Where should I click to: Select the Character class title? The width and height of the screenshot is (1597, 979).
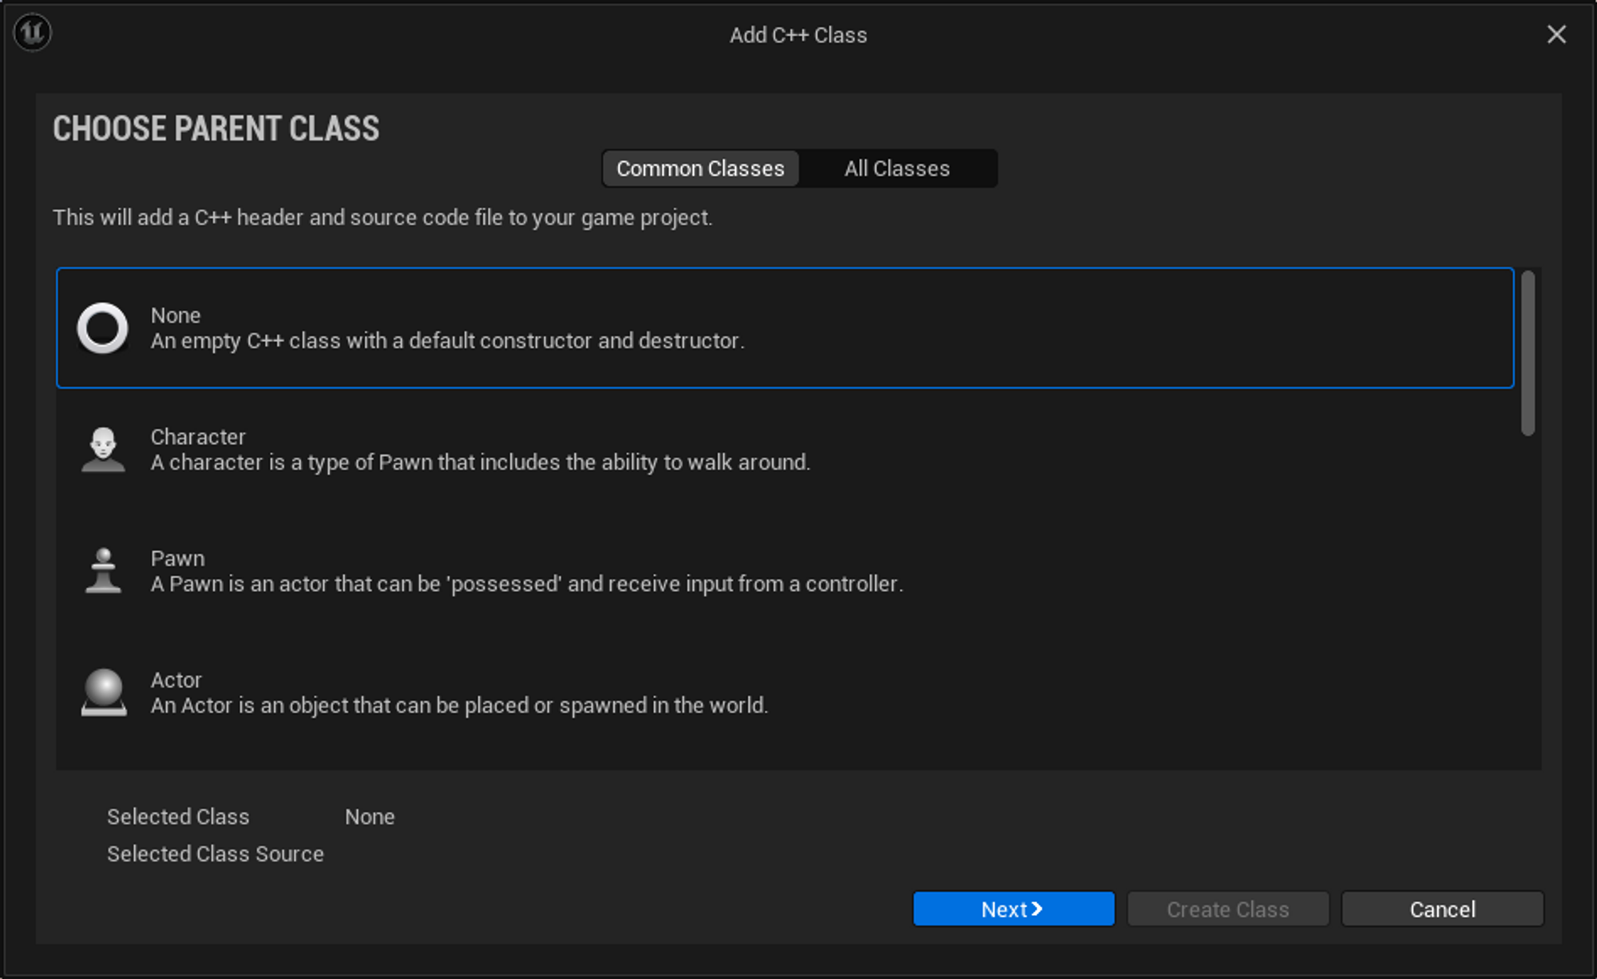click(x=198, y=437)
